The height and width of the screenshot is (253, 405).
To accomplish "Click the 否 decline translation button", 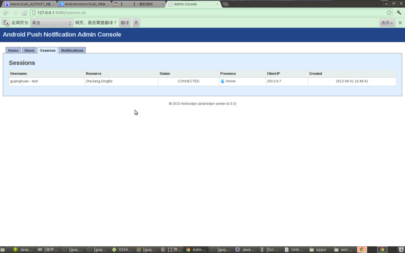I will click(136, 23).
